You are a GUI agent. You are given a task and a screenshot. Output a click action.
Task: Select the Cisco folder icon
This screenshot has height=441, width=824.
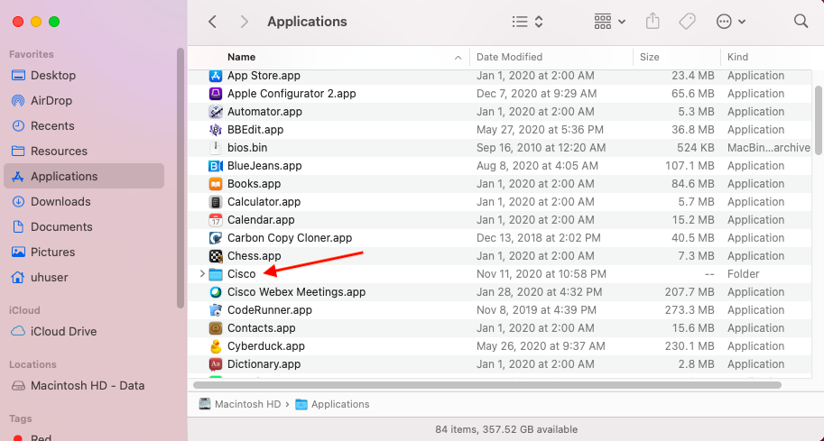tap(216, 274)
